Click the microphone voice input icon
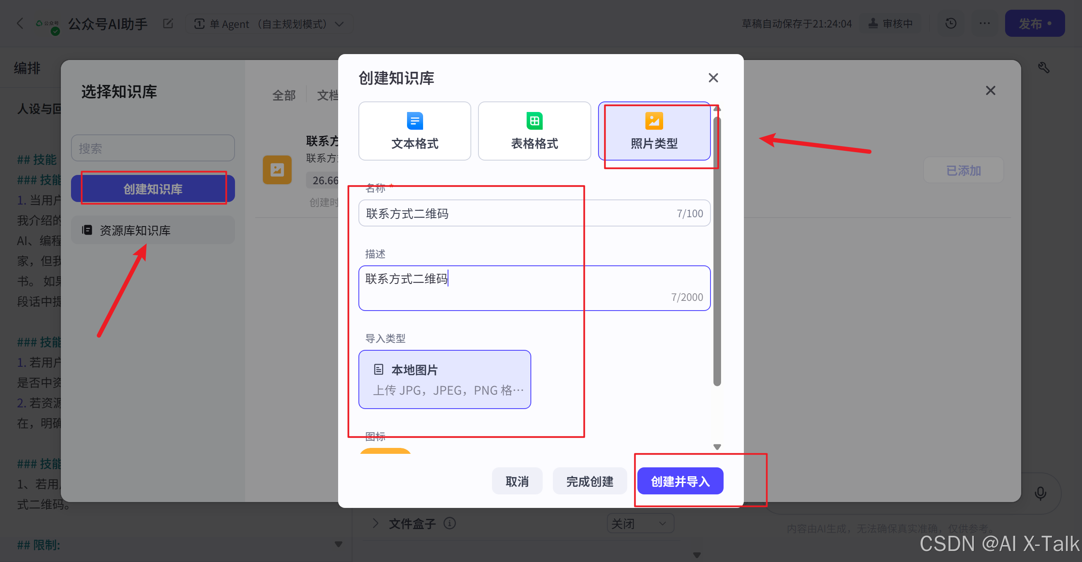The height and width of the screenshot is (562, 1082). tap(1040, 493)
